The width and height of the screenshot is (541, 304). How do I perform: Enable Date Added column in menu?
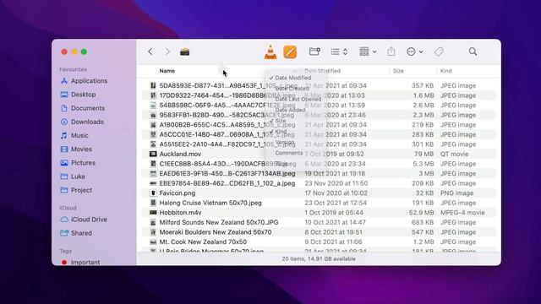pyautogui.click(x=290, y=110)
